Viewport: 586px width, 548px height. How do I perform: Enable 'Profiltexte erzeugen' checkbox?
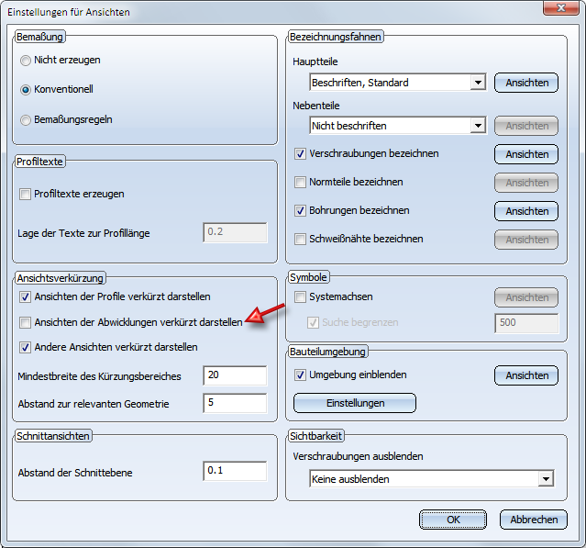25,194
